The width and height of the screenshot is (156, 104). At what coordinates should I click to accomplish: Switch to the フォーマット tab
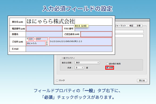121,26
